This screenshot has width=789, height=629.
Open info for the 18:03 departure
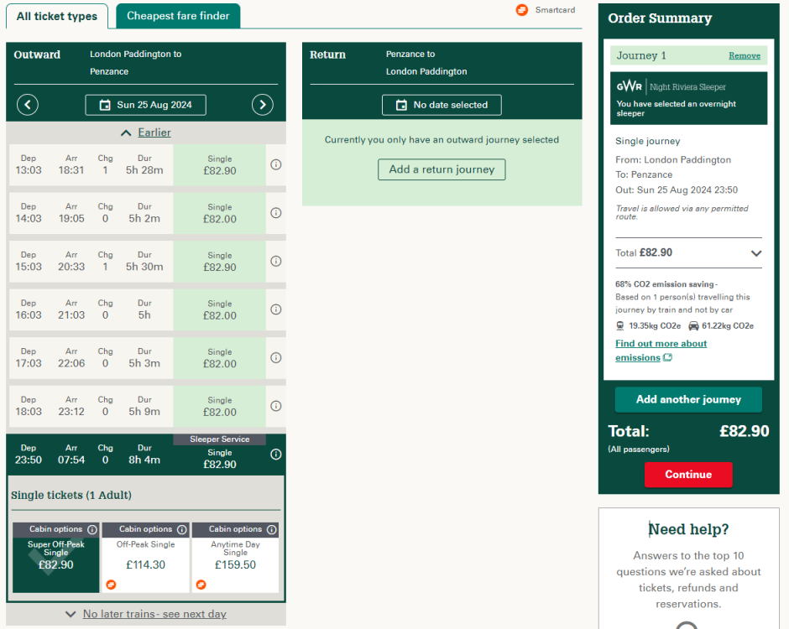point(276,406)
